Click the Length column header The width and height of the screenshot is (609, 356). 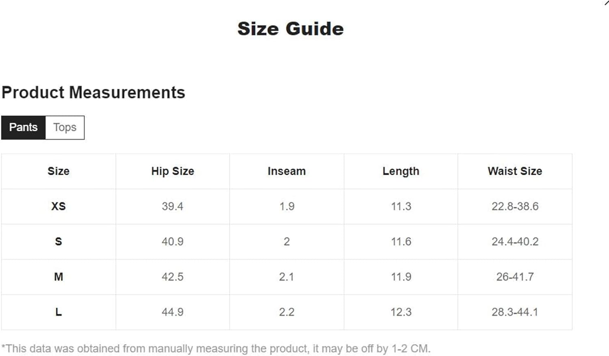401,171
